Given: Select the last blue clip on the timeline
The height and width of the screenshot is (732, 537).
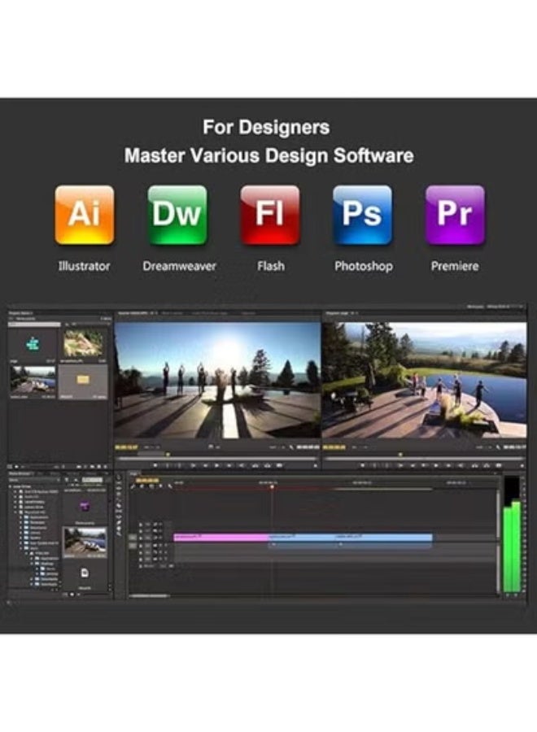Looking at the screenshot, I should click(x=382, y=537).
